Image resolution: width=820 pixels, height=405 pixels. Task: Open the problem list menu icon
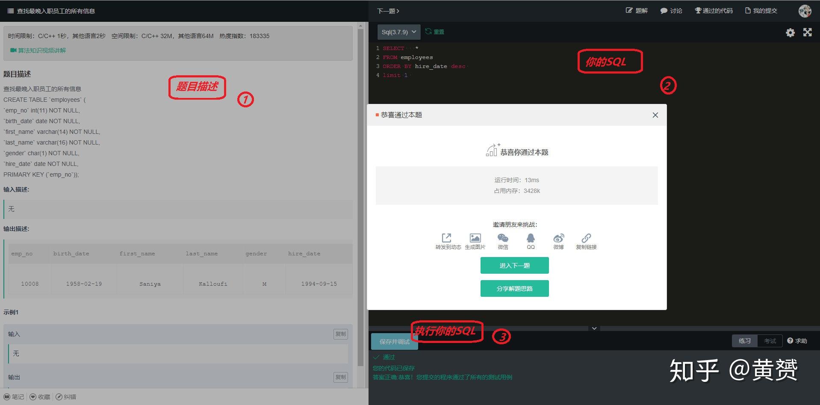(x=11, y=11)
